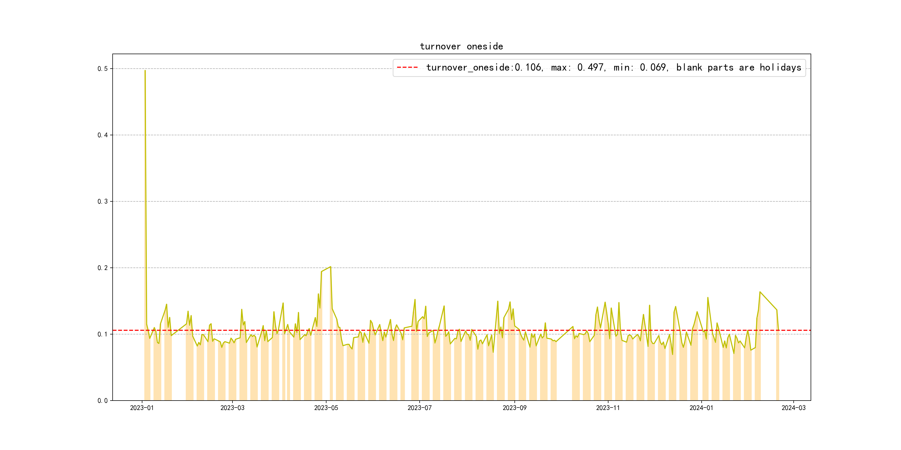Click the tallest spike peak near 0.5
The height and width of the screenshot is (450, 901).
click(145, 71)
